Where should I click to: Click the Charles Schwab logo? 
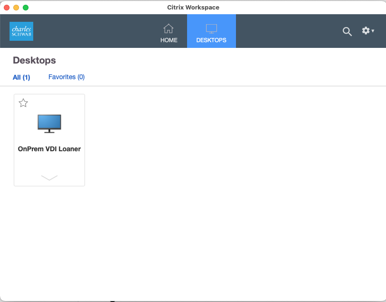pos(21,31)
